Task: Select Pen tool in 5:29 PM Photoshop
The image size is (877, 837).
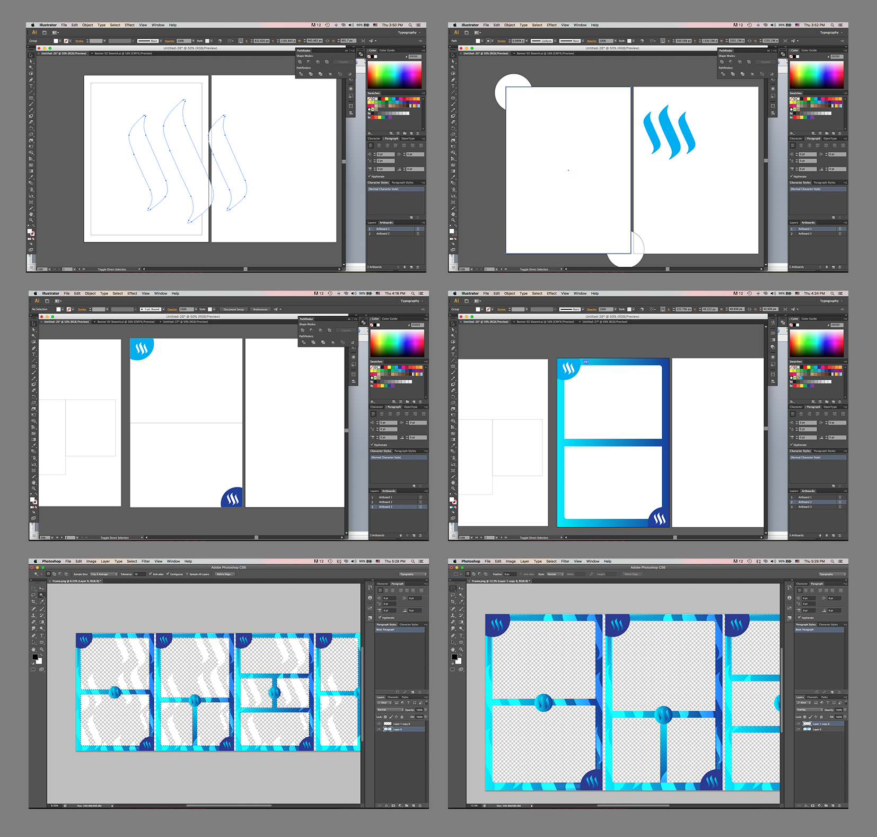Action: tap(453, 635)
